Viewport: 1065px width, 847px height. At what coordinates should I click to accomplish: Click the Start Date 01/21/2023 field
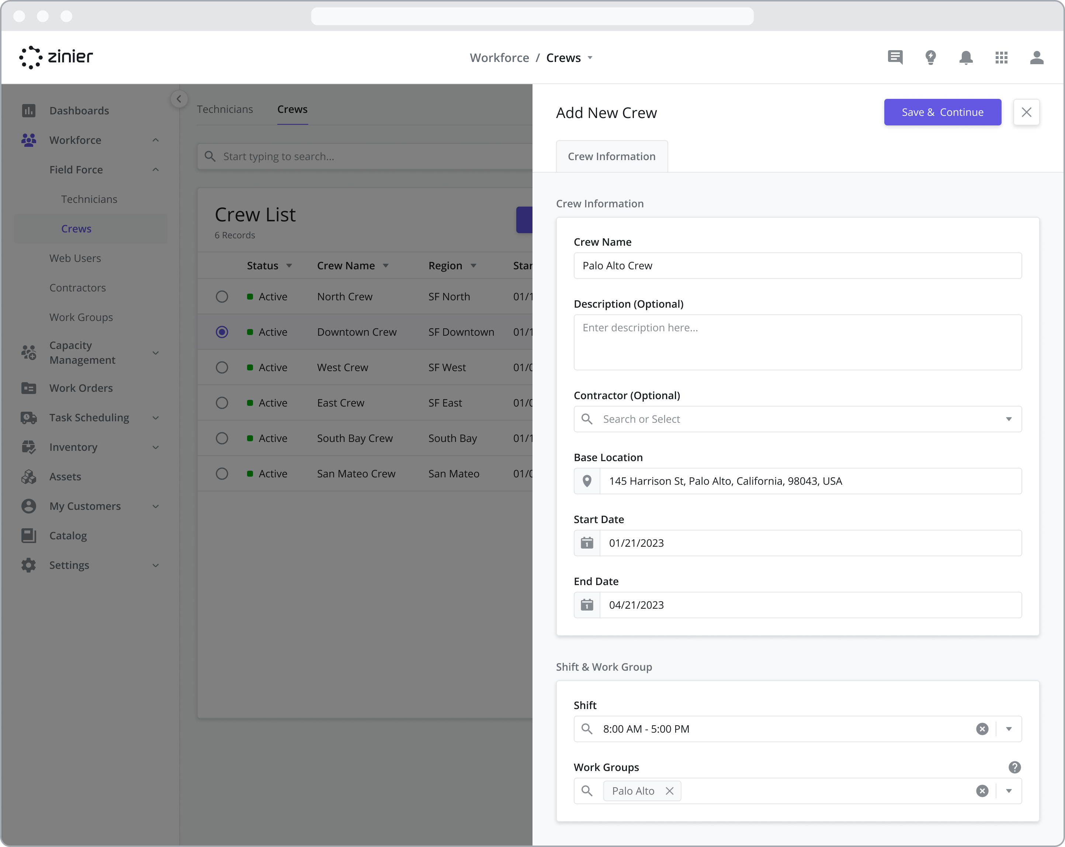pos(810,543)
